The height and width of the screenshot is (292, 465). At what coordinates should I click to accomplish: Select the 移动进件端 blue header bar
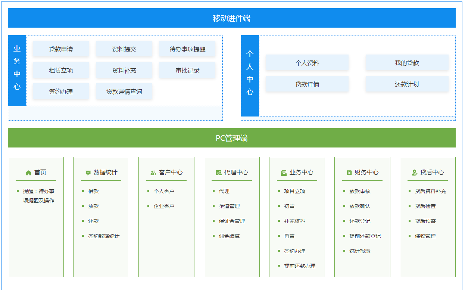coord(231,18)
